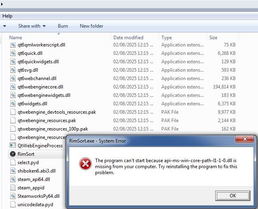
Task: Click the qt6widgets.dll file icon
Action: [13, 104]
